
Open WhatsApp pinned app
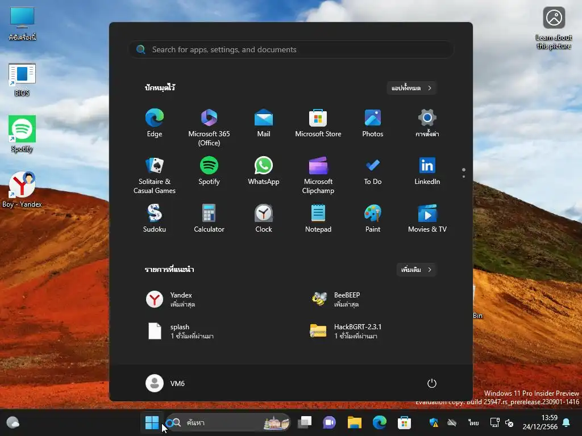(264, 171)
